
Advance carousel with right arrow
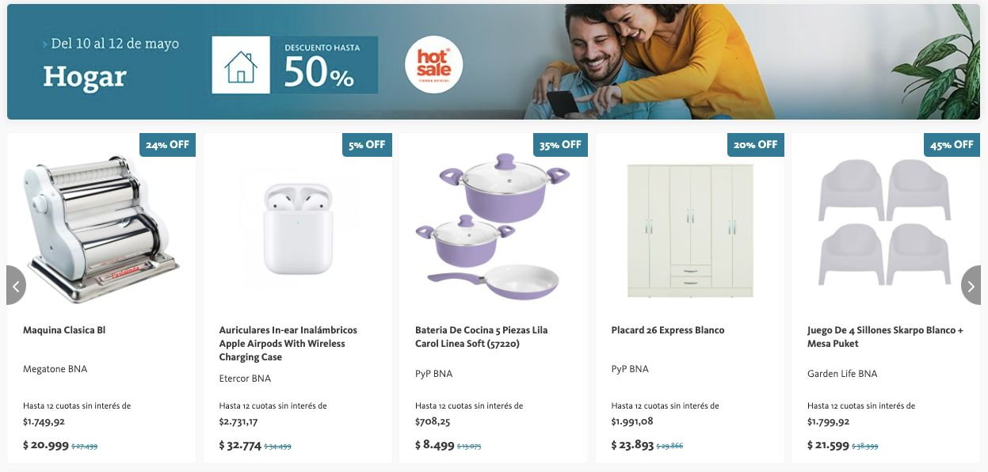971,285
